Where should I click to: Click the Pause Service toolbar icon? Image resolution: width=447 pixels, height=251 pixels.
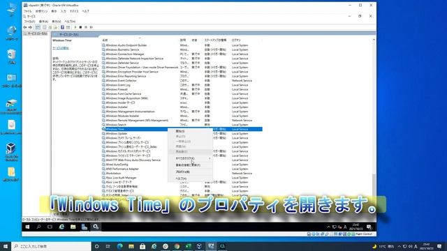coord(86,27)
